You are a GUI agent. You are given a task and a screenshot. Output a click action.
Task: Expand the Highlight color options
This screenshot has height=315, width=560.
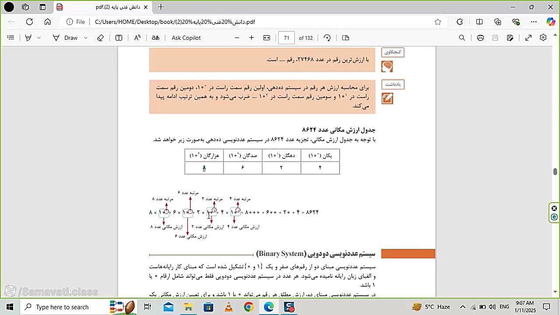click(x=39, y=38)
